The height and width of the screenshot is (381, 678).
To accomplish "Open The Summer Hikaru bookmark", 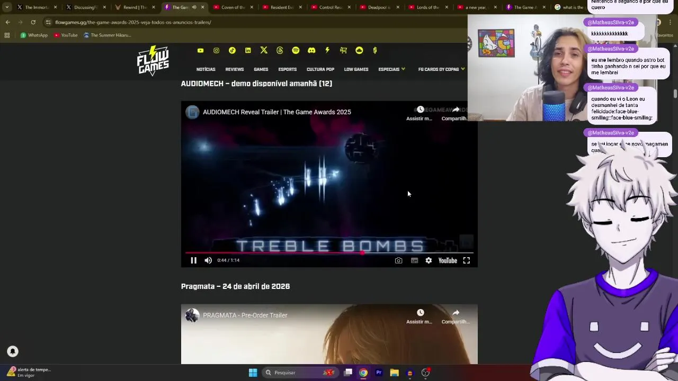I will coord(108,35).
